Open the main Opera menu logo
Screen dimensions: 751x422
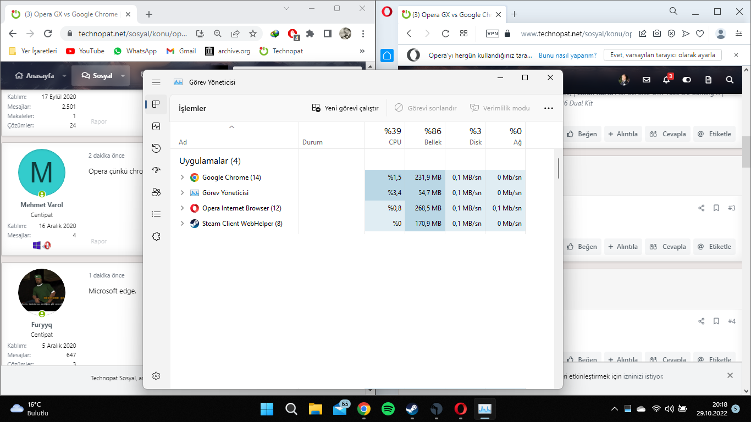coord(387,12)
